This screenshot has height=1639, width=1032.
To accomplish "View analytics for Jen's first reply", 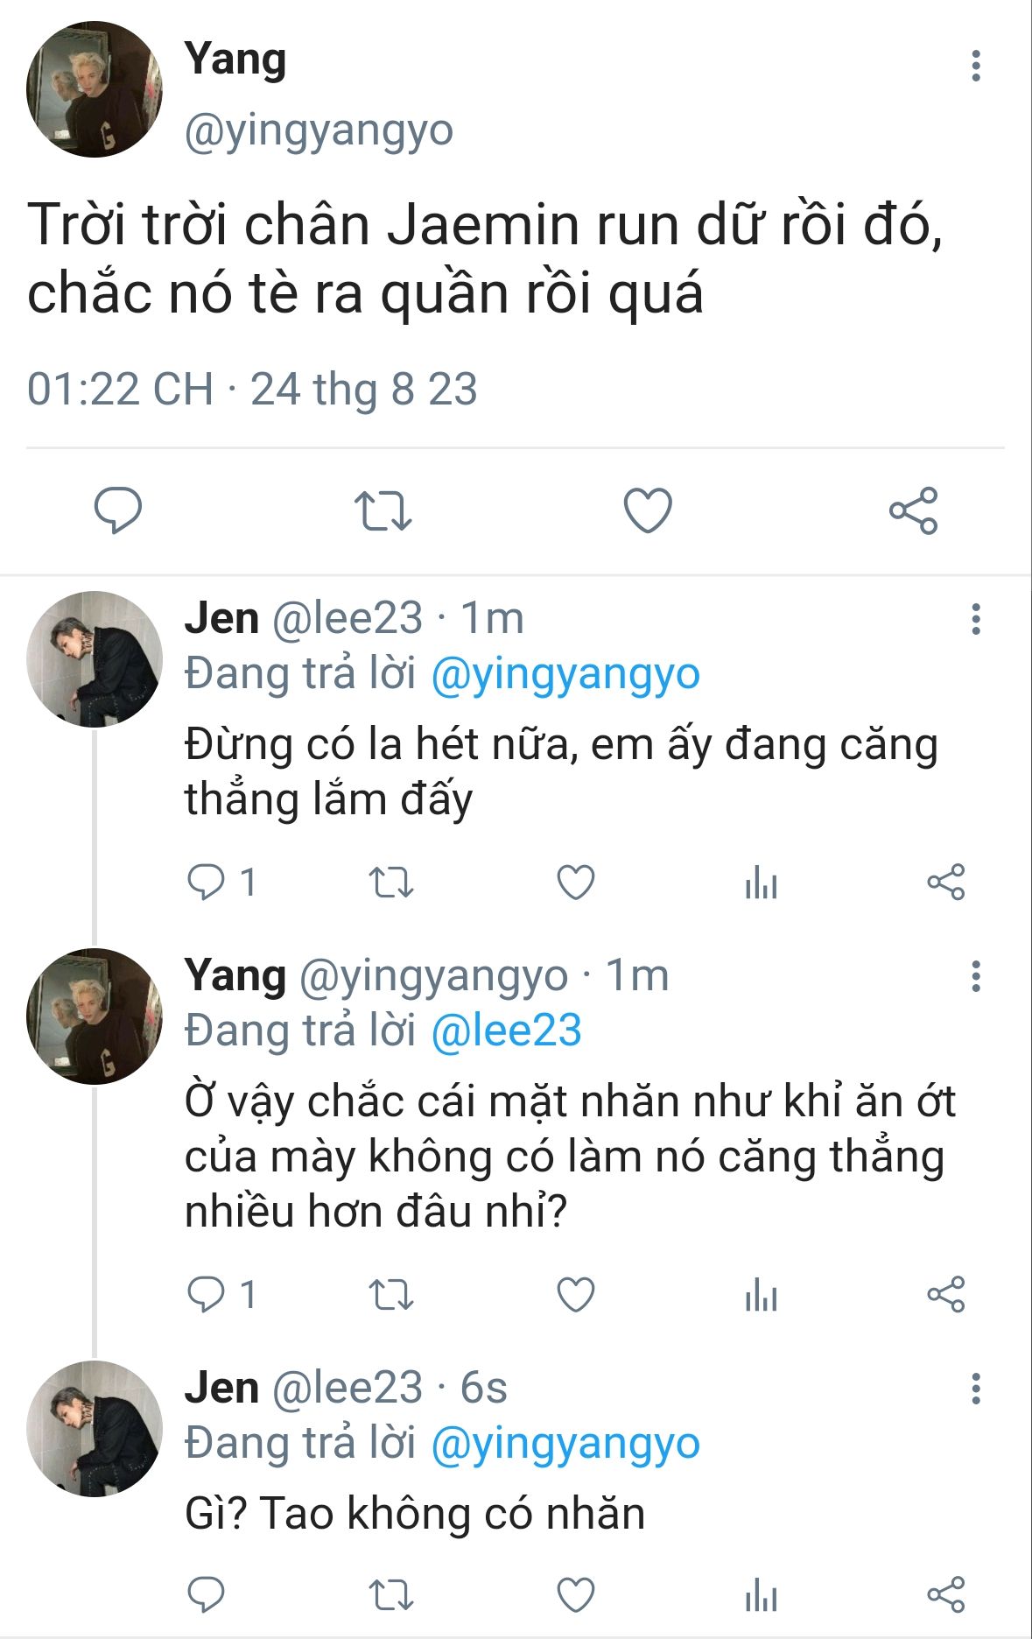I will 761,883.
